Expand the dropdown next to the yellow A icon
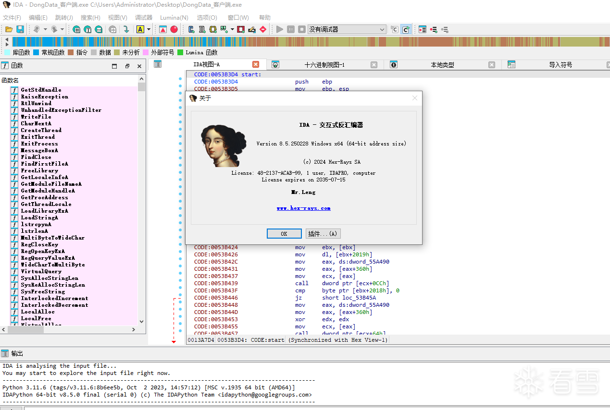This screenshot has width=610, height=410. (x=149, y=29)
